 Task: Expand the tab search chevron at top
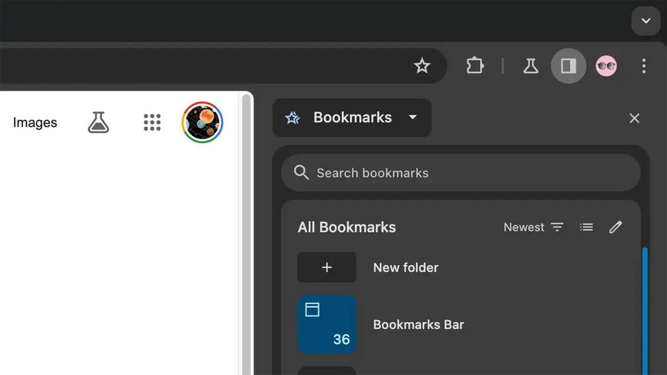(x=645, y=21)
